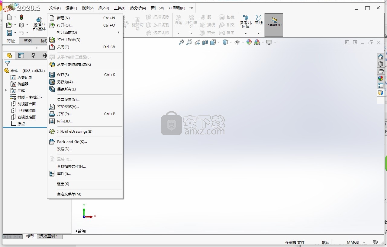This screenshot has width=387, height=247.
Task: Choose 打开(O)... menu entry
Action: coord(85,25)
